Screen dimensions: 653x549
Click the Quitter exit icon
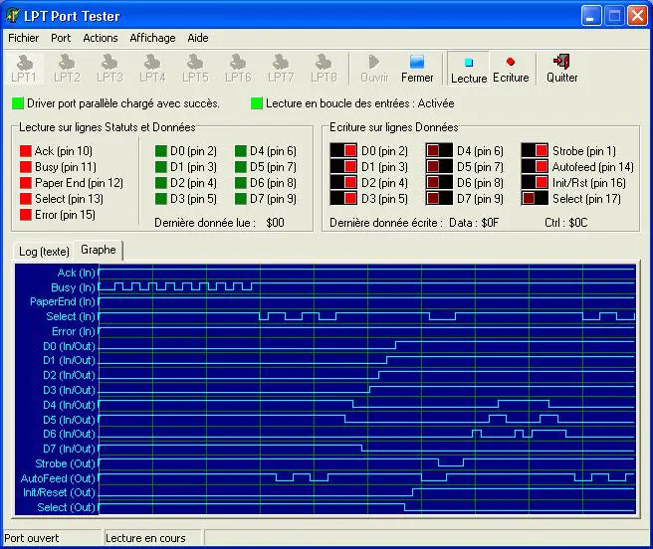coord(561,69)
